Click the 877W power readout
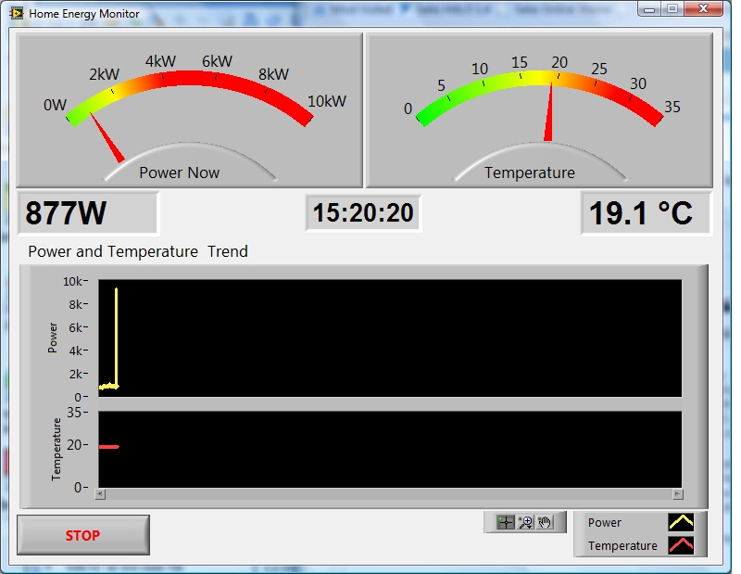This screenshot has height=574, width=741. tap(87, 213)
